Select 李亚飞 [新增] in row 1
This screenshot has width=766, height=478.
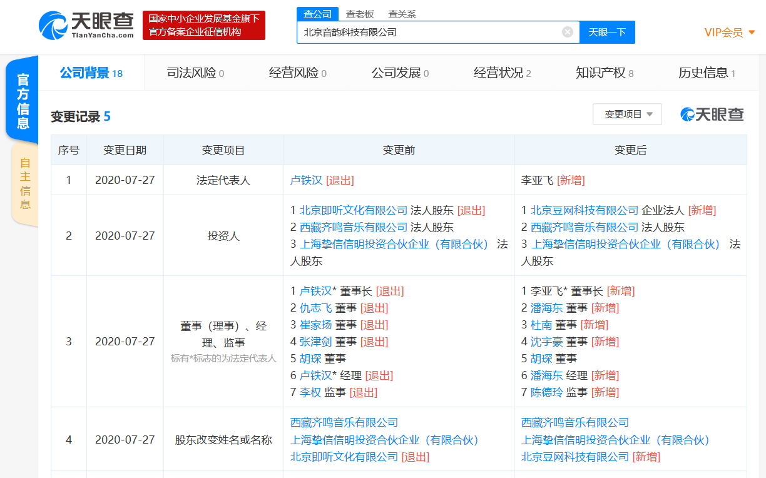tap(553, 180)
